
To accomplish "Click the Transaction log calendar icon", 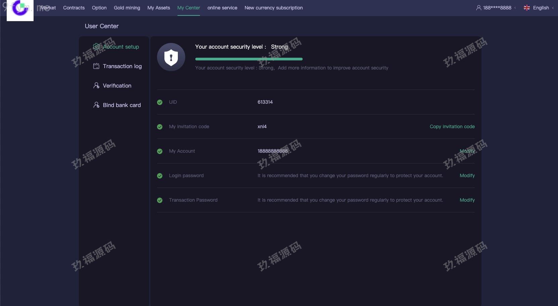I will coord(96,66).
